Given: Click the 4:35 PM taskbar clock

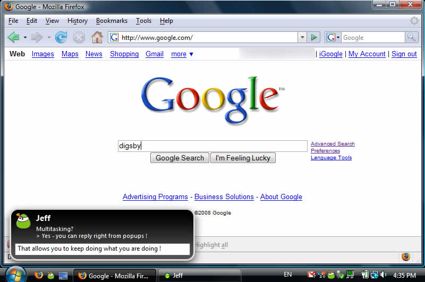Looking at the screenshot, I should 404,275.
